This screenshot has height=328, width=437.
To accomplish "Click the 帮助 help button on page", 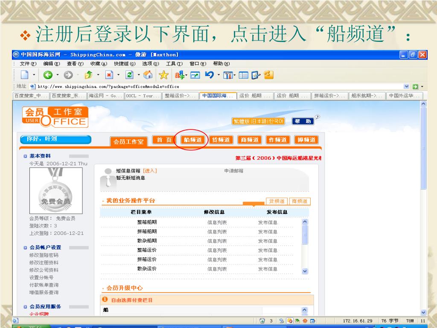I will (303, 121).
